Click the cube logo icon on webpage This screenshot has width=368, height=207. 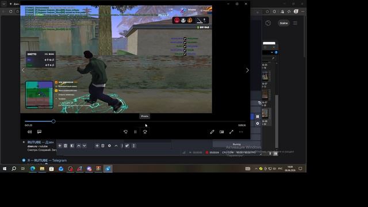point(268,23)
